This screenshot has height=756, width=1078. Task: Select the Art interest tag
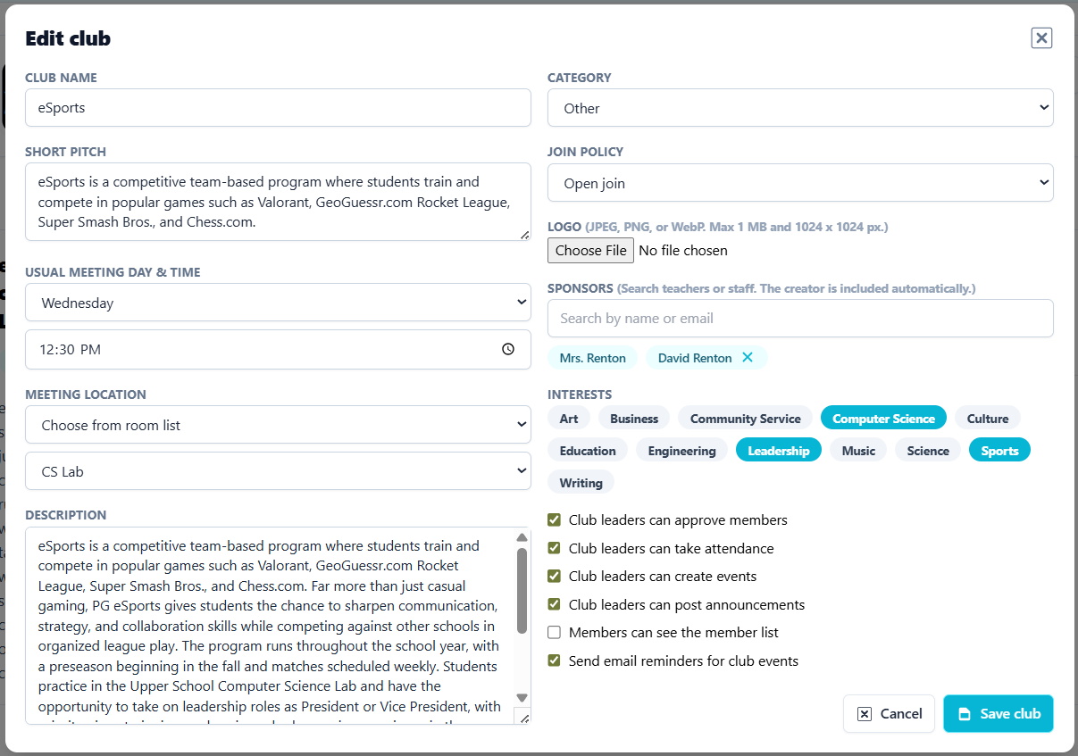tap(569, 419)
